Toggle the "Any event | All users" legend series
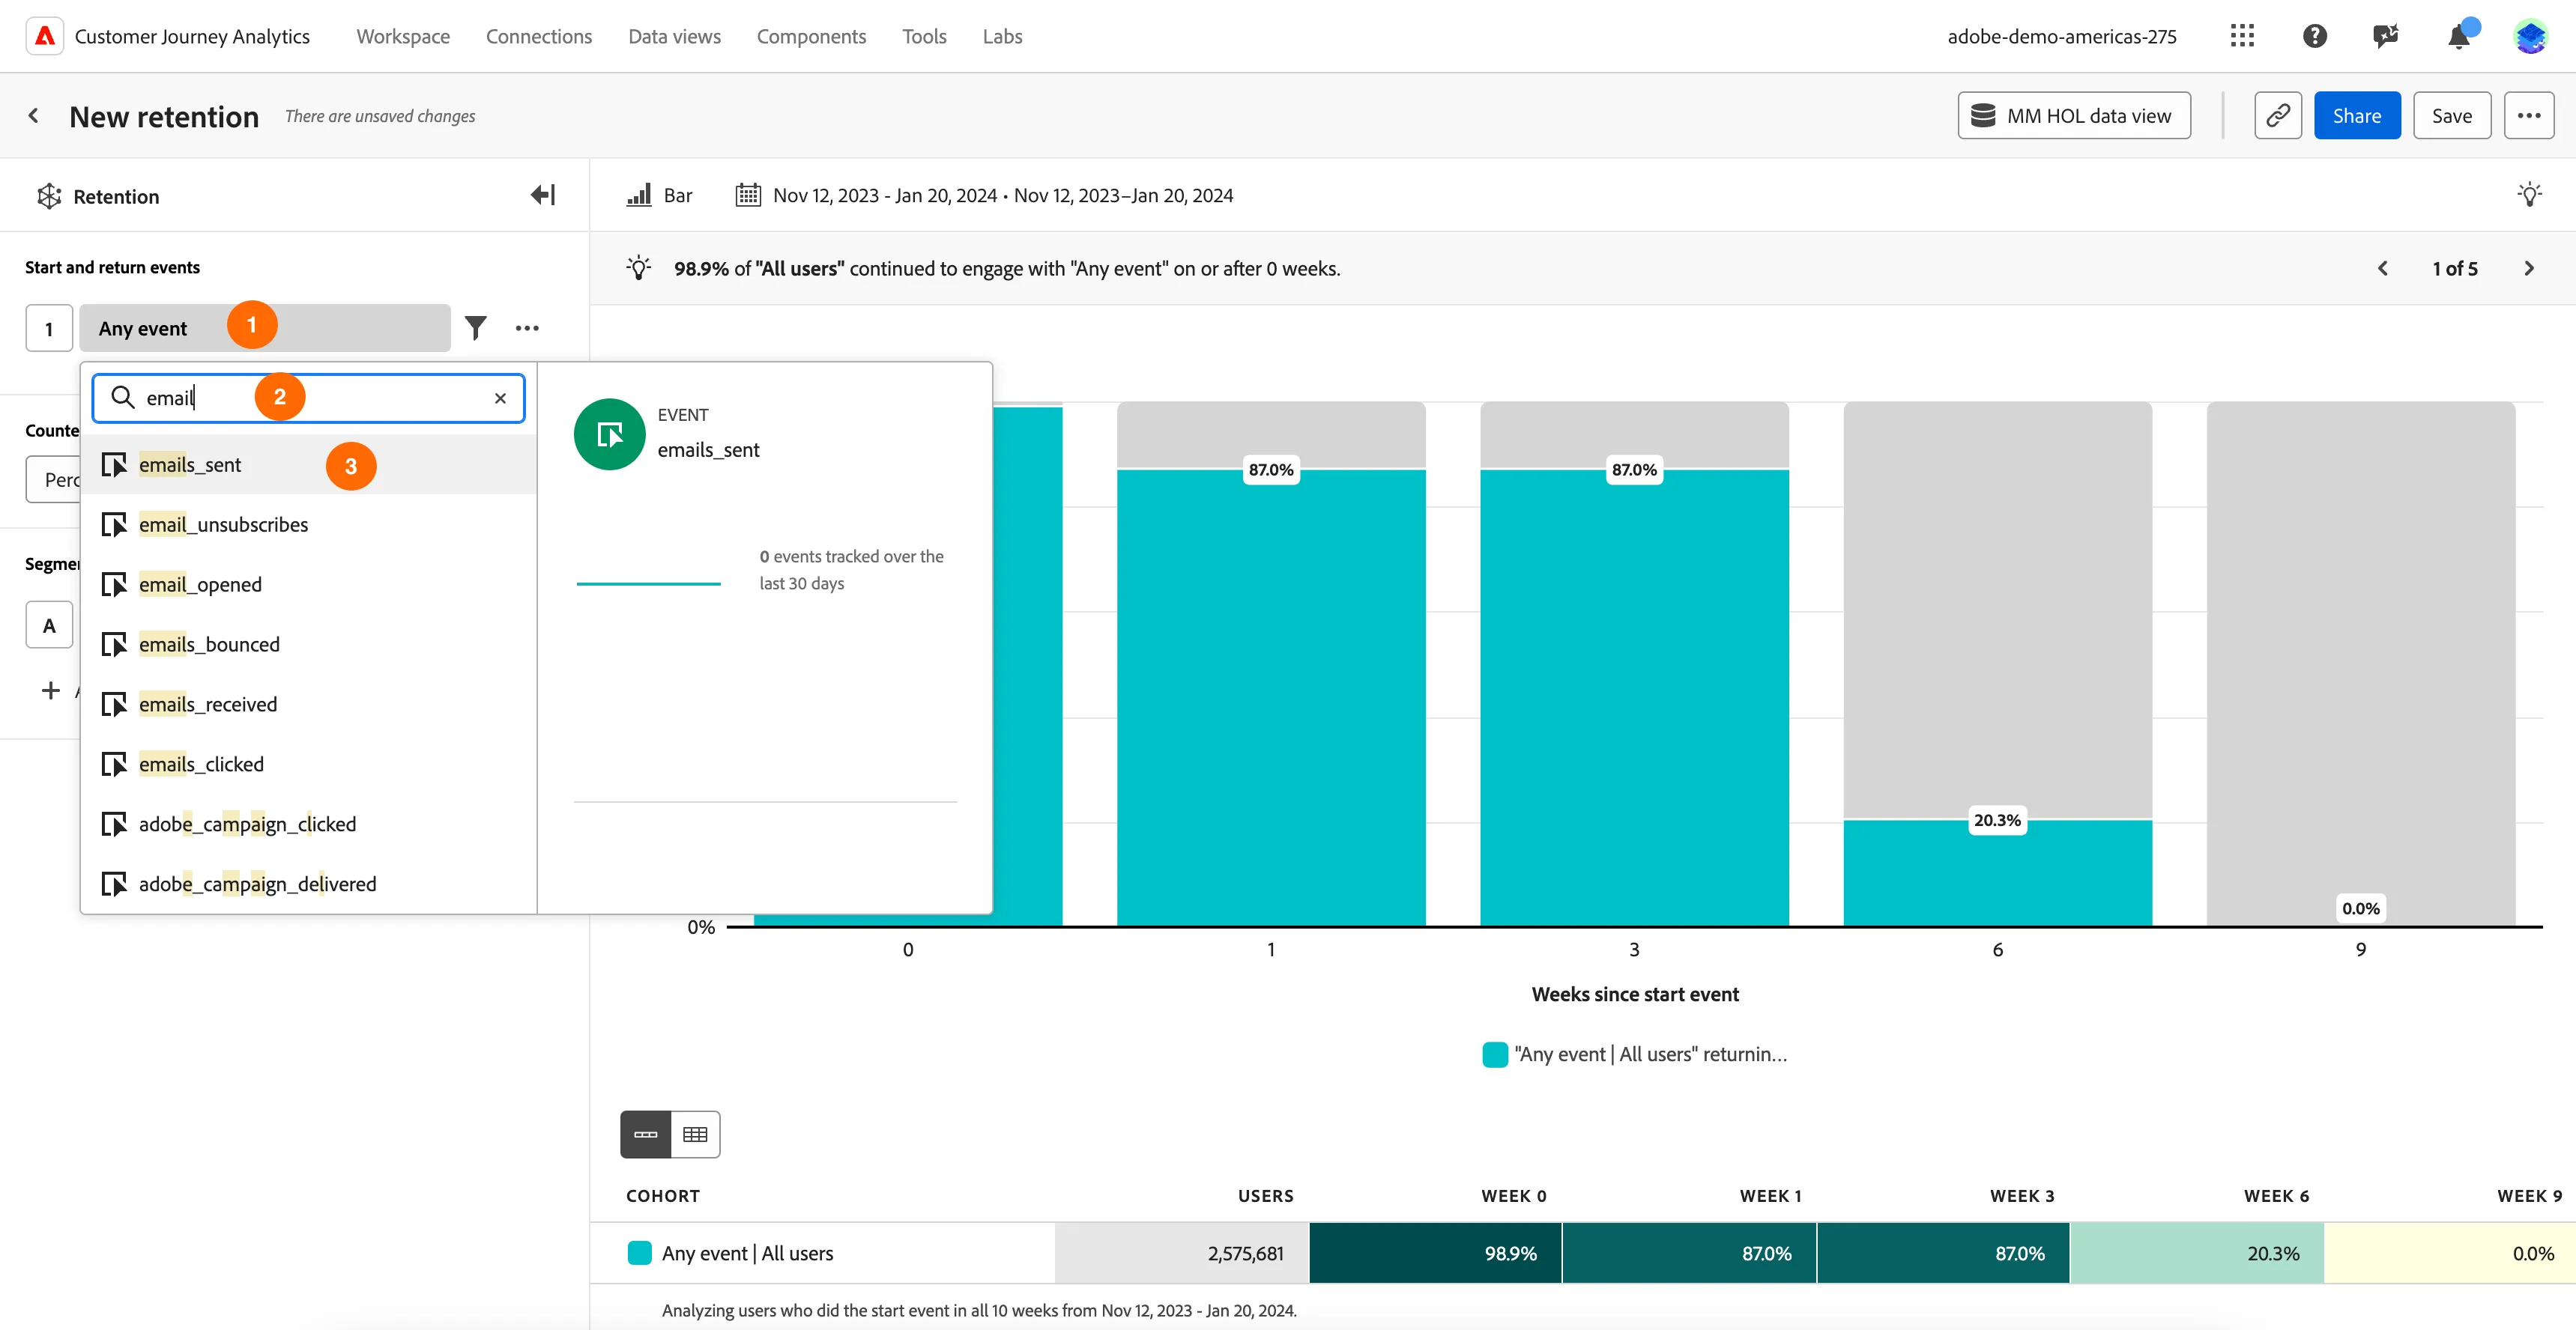2576x1330 pixels. [x=1635, y=1054]
